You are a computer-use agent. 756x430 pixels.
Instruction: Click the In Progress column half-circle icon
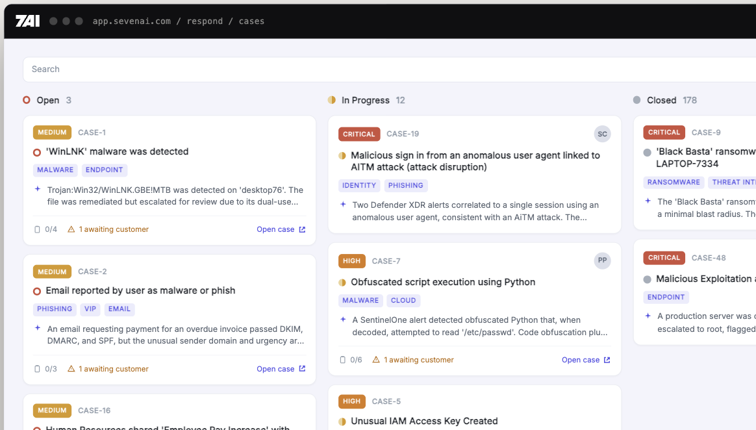pos(332,100)
